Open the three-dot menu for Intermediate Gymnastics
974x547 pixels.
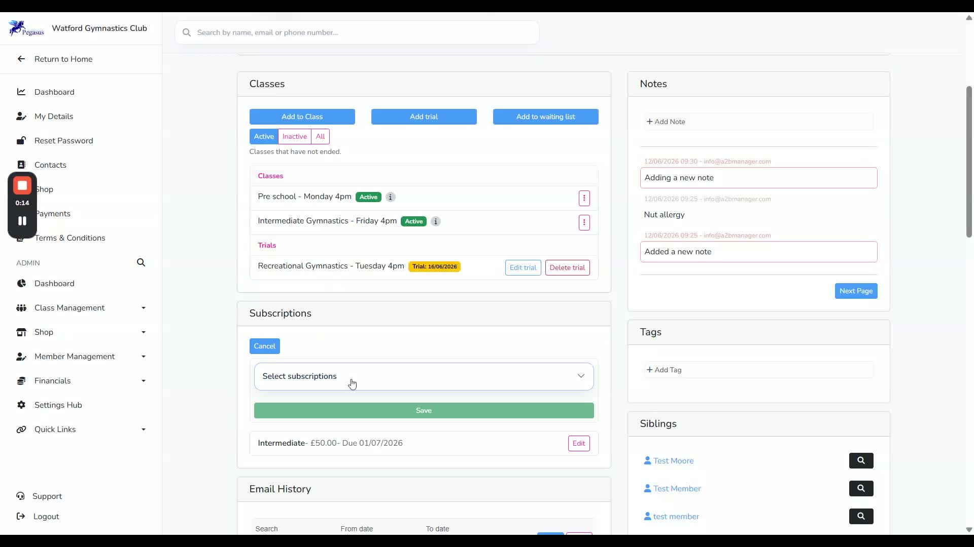pos(584,222)
